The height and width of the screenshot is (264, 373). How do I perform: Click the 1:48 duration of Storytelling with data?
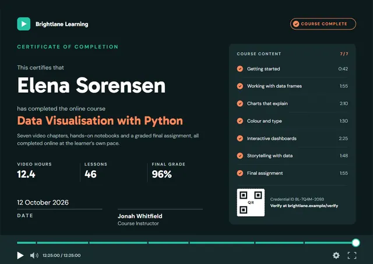(x=344, y=156)
